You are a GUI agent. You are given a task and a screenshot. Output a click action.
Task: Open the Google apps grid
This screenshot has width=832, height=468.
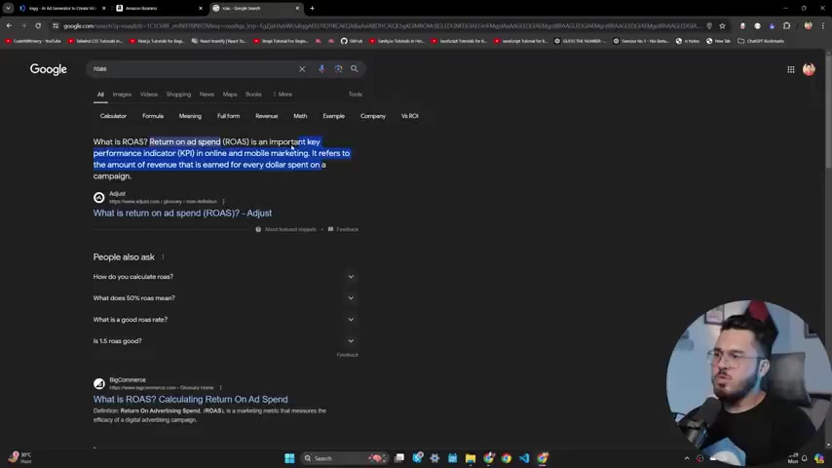pos(791,69)
